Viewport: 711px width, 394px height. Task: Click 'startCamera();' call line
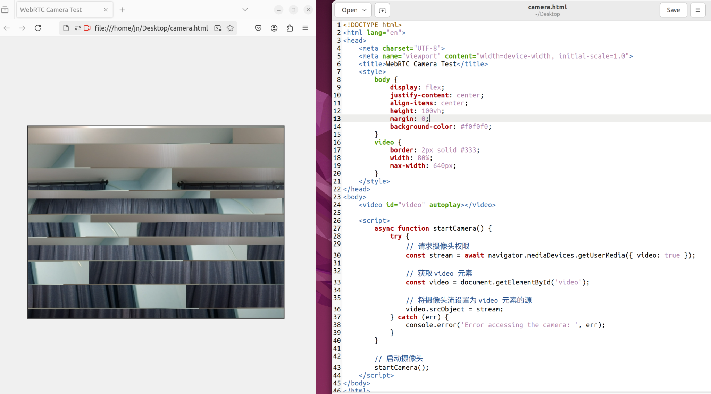tap(401, 367)
